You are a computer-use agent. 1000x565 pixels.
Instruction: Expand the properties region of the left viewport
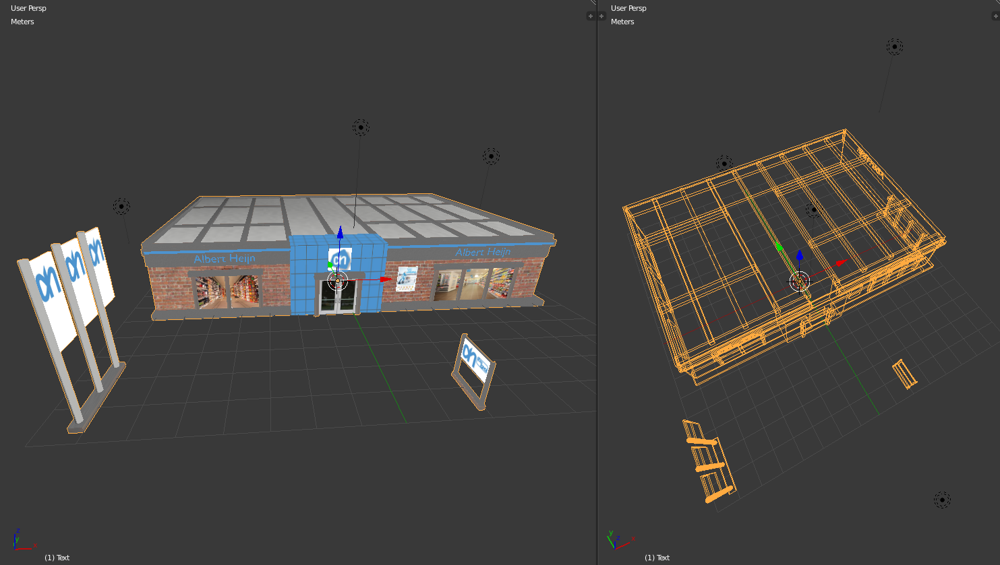tap(591, 16)
